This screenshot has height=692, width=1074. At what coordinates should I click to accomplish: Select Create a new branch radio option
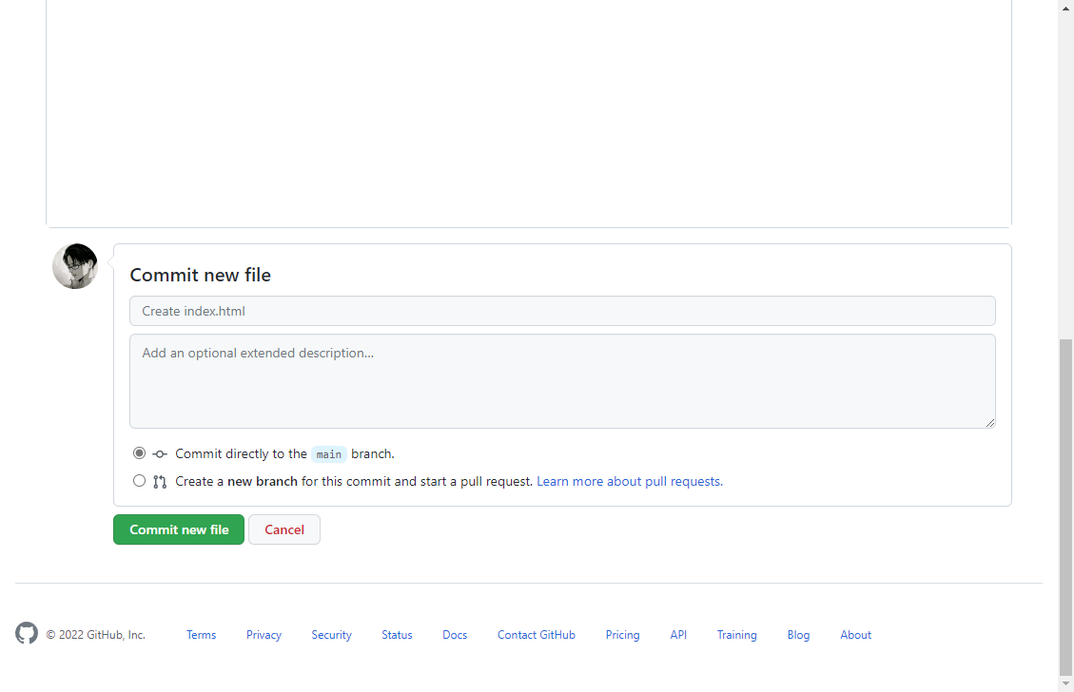coord(140,481)
